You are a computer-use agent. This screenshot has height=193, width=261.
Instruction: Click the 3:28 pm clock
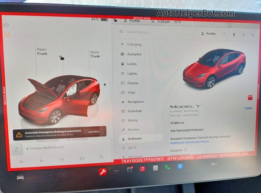(164, 22)
